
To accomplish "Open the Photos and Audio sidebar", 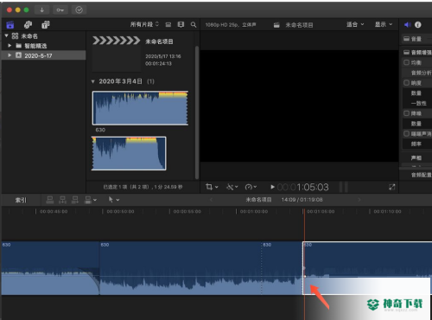I will coord(28,25).
